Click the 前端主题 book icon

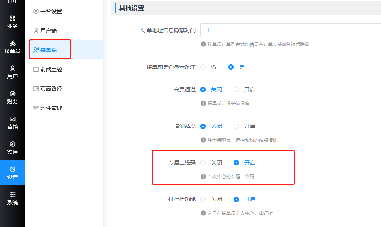coord(36,69)
